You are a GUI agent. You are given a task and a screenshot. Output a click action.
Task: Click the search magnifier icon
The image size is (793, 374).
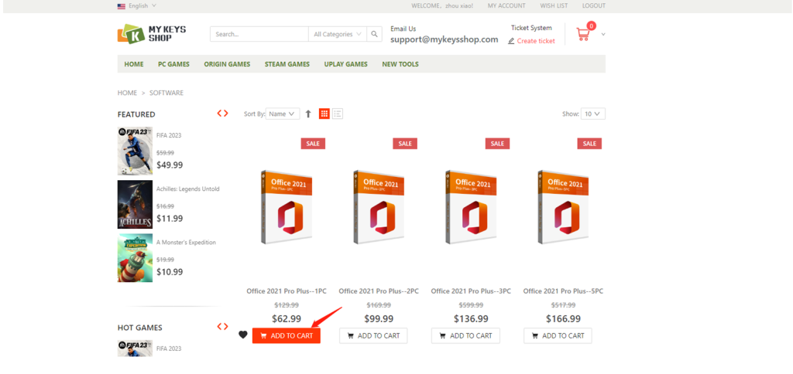pyautogui.click(x=374, y=34)
